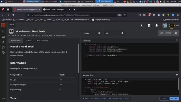Screen dimensions: 181x102
Task: Click the Wi-Fi icon in system tray
Action: coord(151,2)
